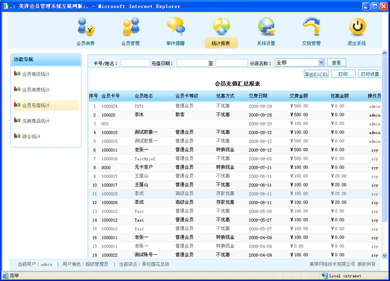Click the 导出EXCEL button
This screenshot has height=281, width=390.
pos(316,74)
